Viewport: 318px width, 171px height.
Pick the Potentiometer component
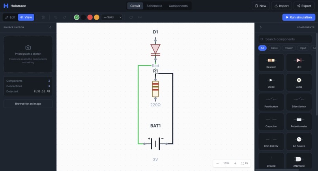299,122
